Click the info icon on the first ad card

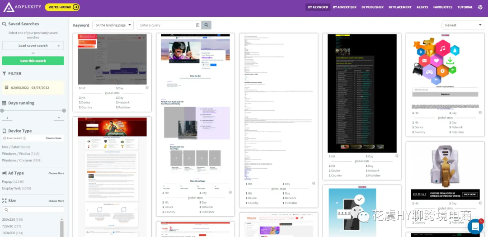coord(147,88)
